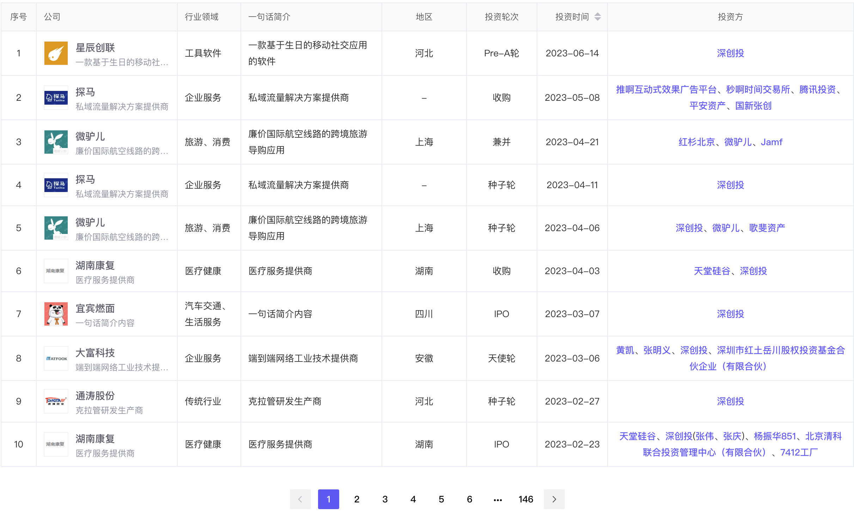Viewport: 854px width, 513px height.
Task: Click 天堂硅谷 investor link in row 6
Action: [712, 271]
